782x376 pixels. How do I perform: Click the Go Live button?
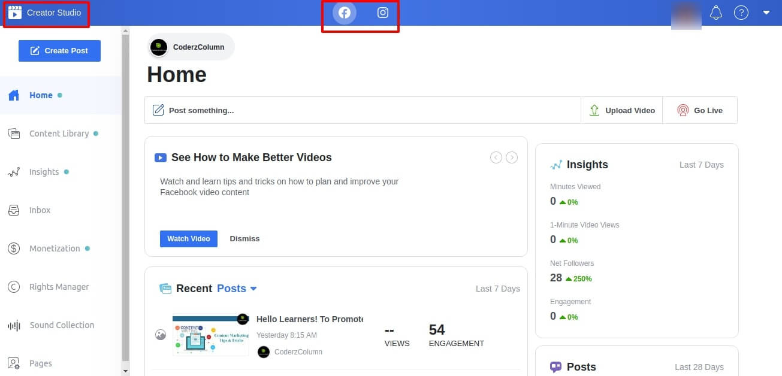click(x=700, y=110)
